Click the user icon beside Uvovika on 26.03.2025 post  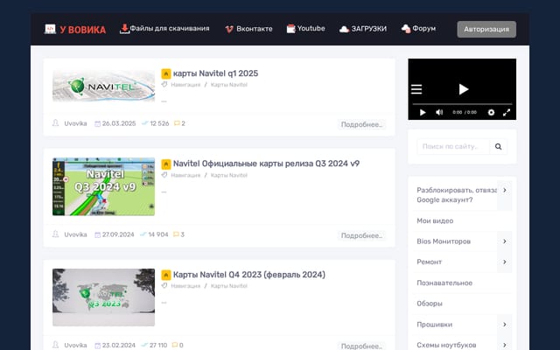coord(55,123)
